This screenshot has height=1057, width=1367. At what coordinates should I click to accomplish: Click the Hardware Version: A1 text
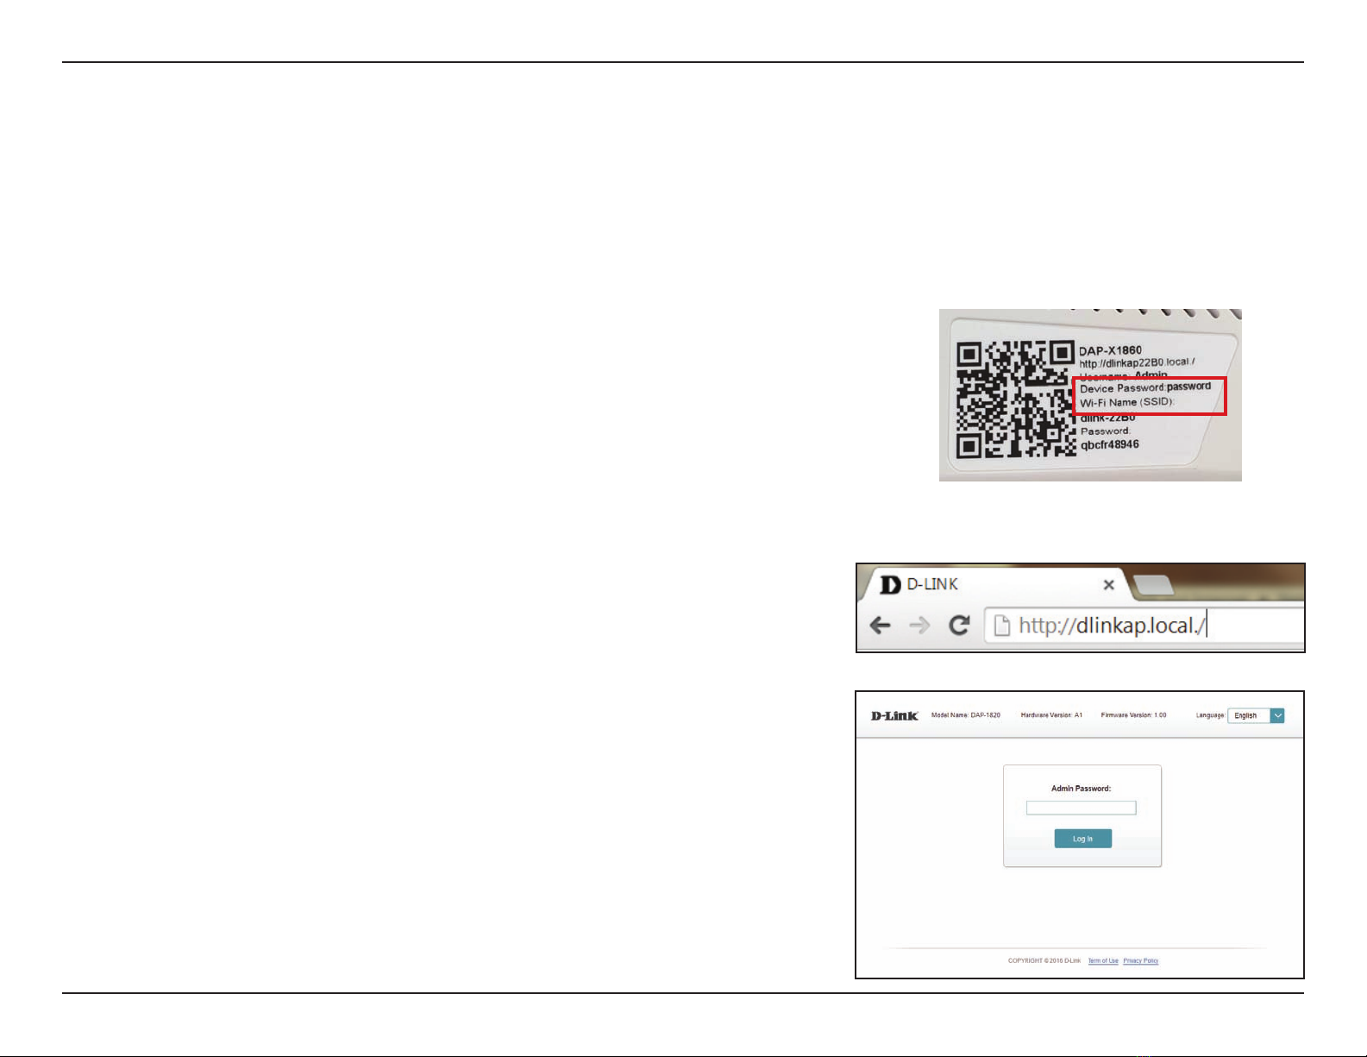click(1051, 715)
